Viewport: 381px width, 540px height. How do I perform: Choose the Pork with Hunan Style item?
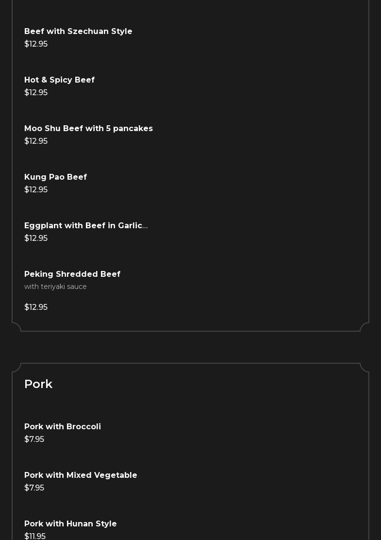click(70, 523)
